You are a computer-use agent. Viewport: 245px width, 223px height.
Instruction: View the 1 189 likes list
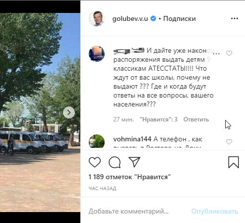pos(129,177)
